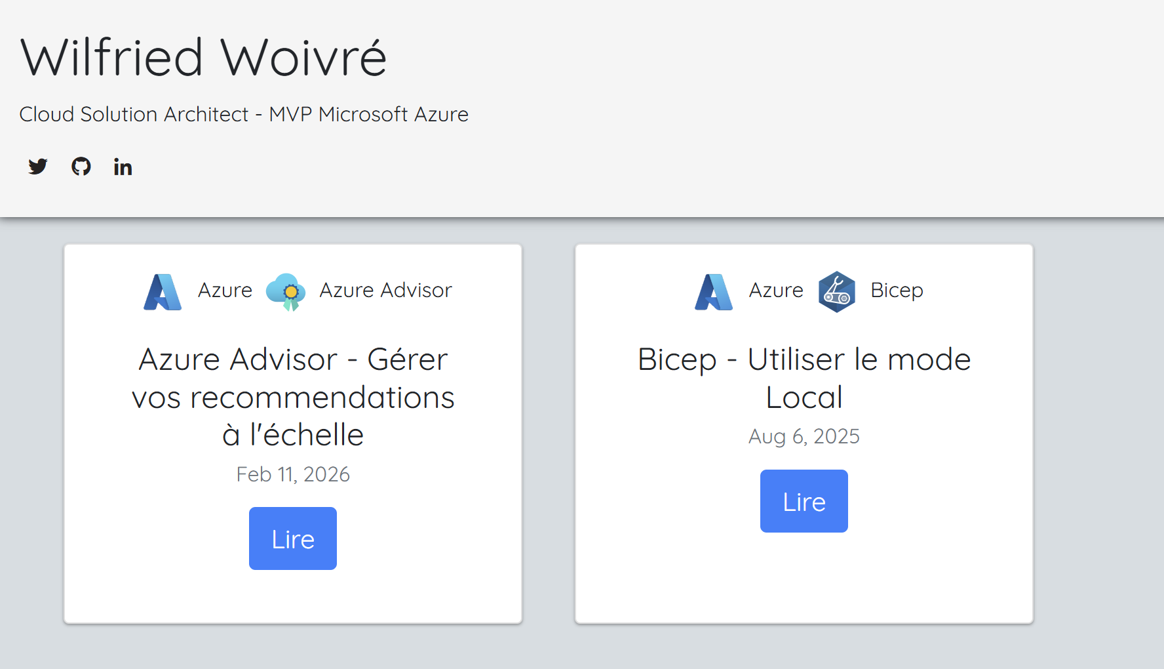Open the Twitter profile icon

coord(38,167)
